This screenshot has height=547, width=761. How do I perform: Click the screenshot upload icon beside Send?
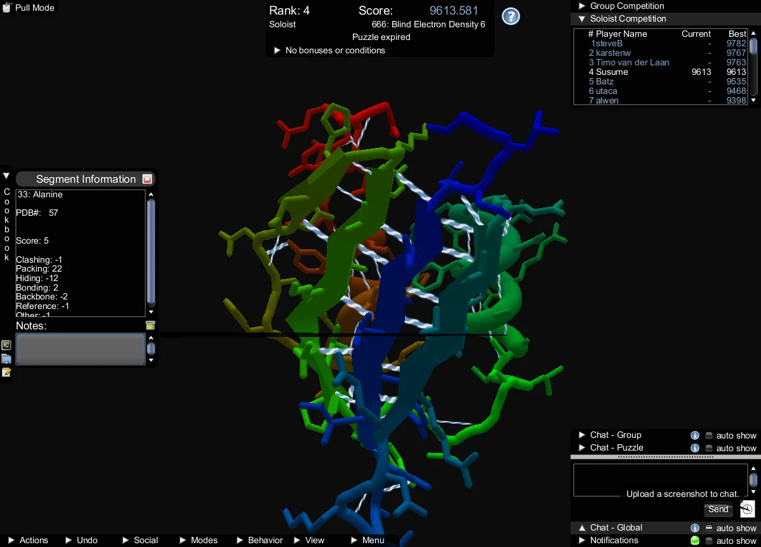(747, 509)
